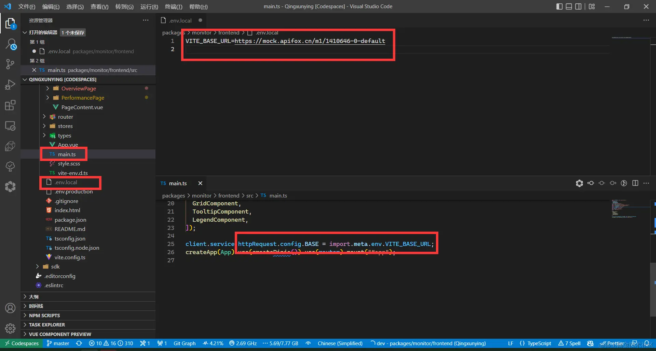
Task: Toggle the primary side bar layout button
Action: [559, 6]
